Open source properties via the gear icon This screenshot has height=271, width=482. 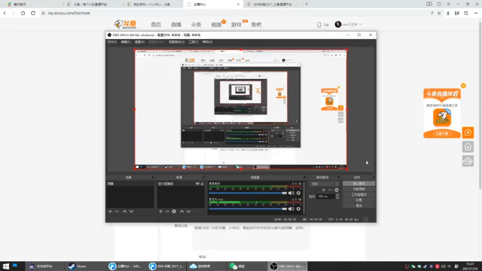click(174, 212)
